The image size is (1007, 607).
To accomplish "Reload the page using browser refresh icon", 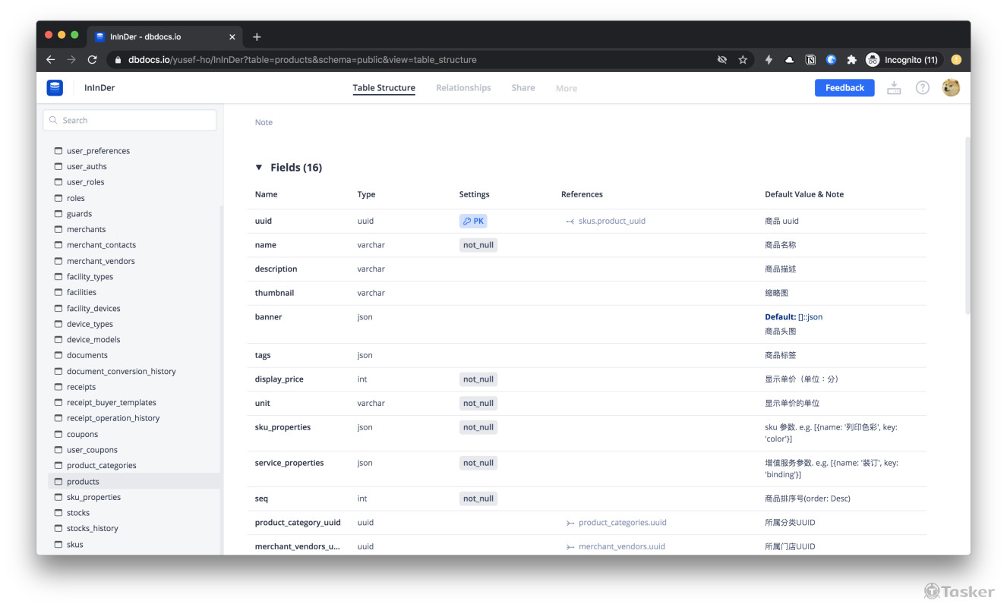I will (93, 60).
